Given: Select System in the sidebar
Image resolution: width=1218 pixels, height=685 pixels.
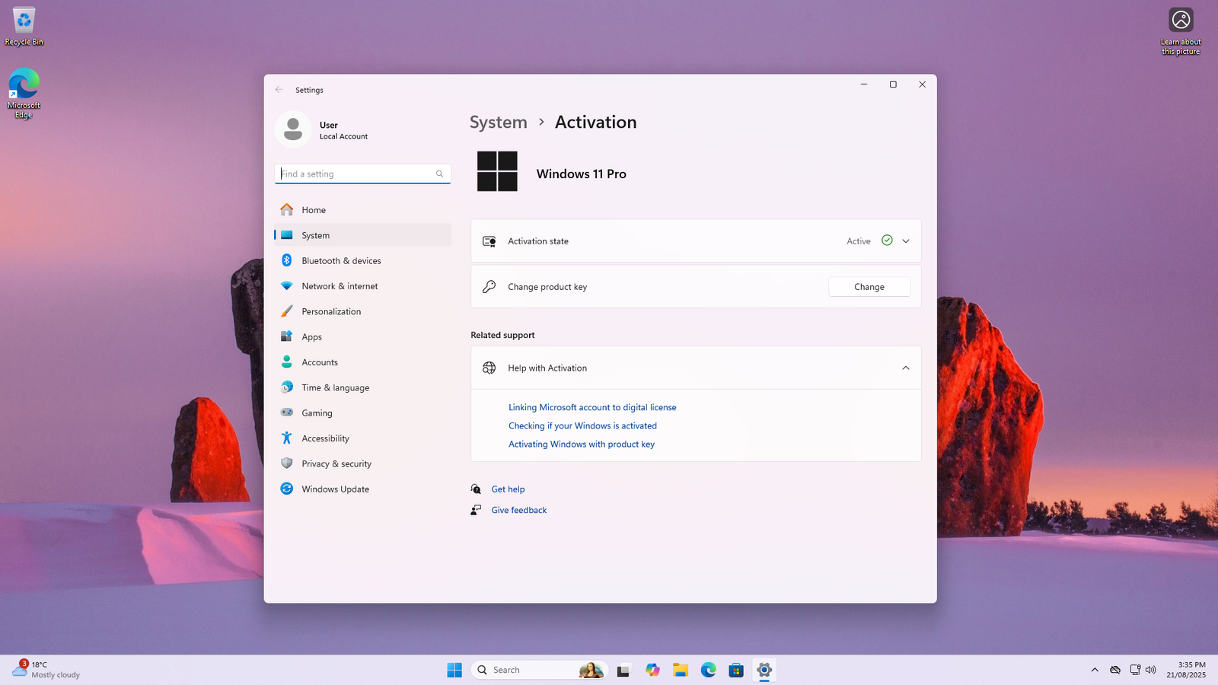Looking at the screenshot, I should click(362, 235).
